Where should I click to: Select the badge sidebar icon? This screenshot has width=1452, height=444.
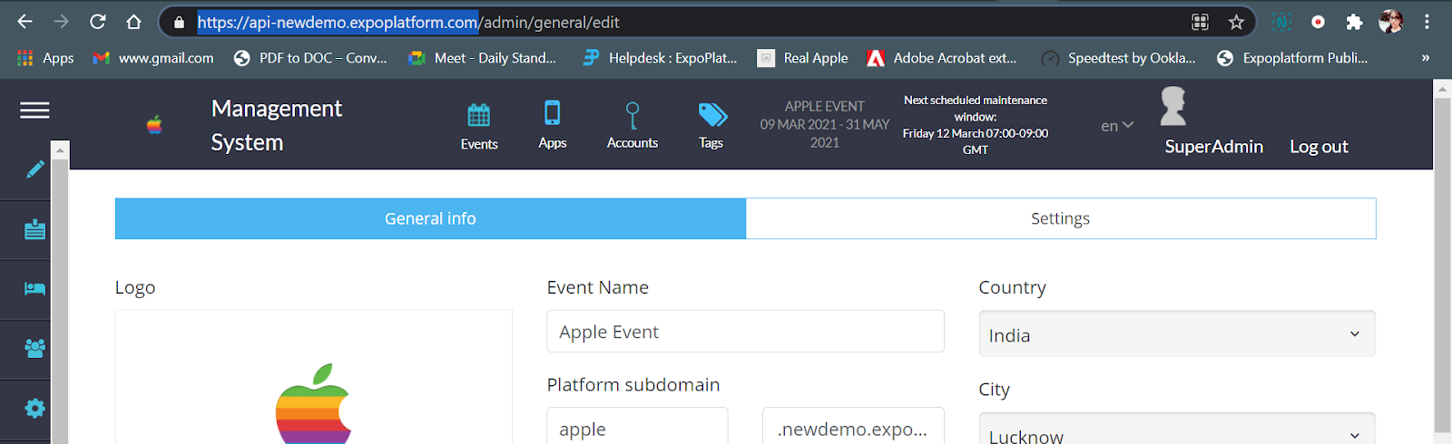click(34, 229)
